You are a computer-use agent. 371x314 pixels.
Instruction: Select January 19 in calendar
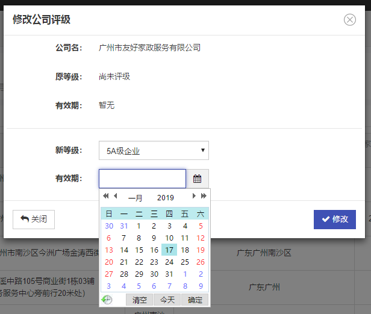point(201,250)
